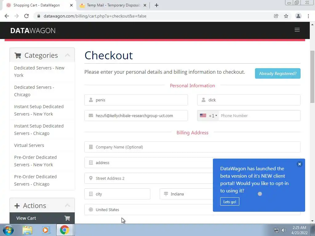Click the network icon in system tray

pos(277,230)
